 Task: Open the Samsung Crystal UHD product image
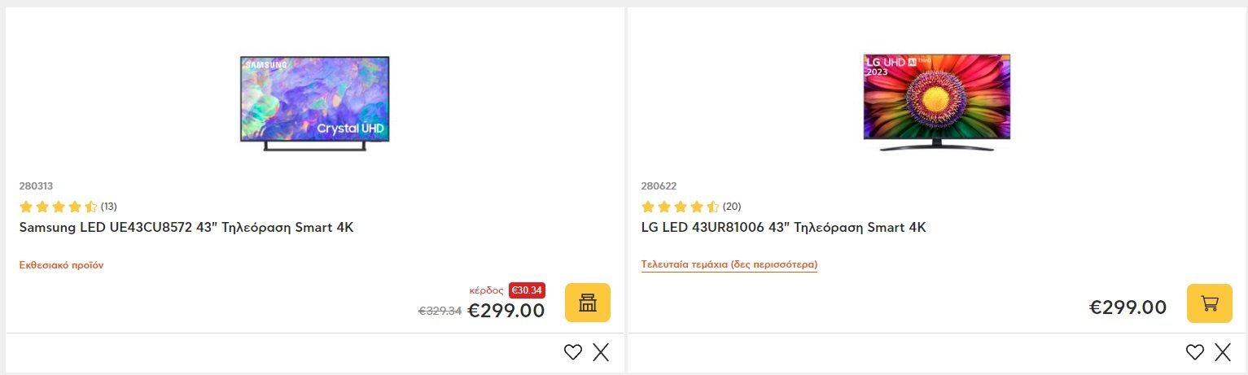tap(314, 103)
